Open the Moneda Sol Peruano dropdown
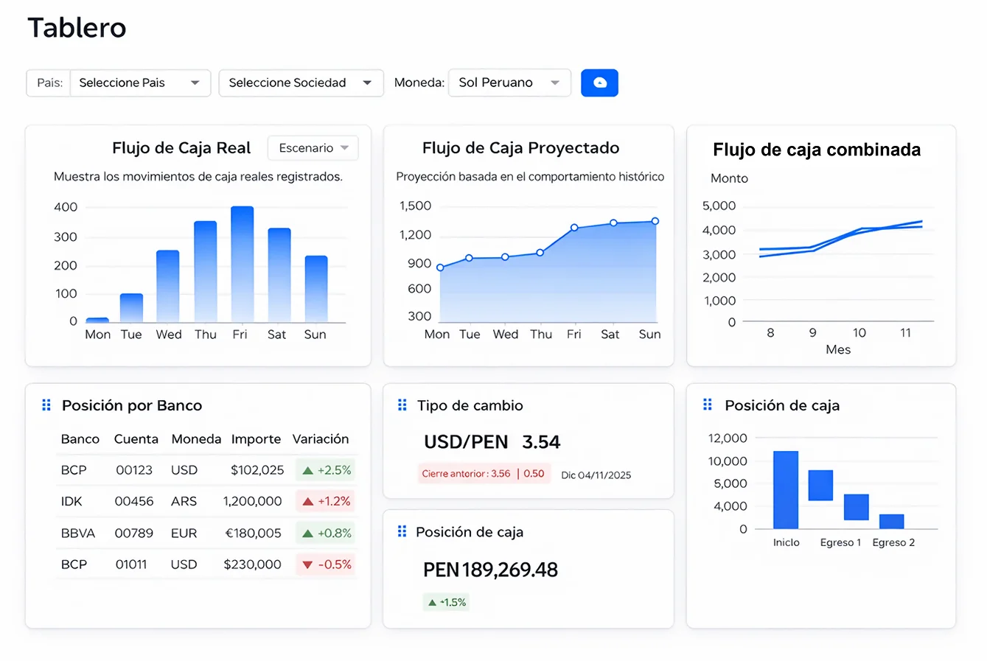The image size is (987, 661). click(509, 83)
